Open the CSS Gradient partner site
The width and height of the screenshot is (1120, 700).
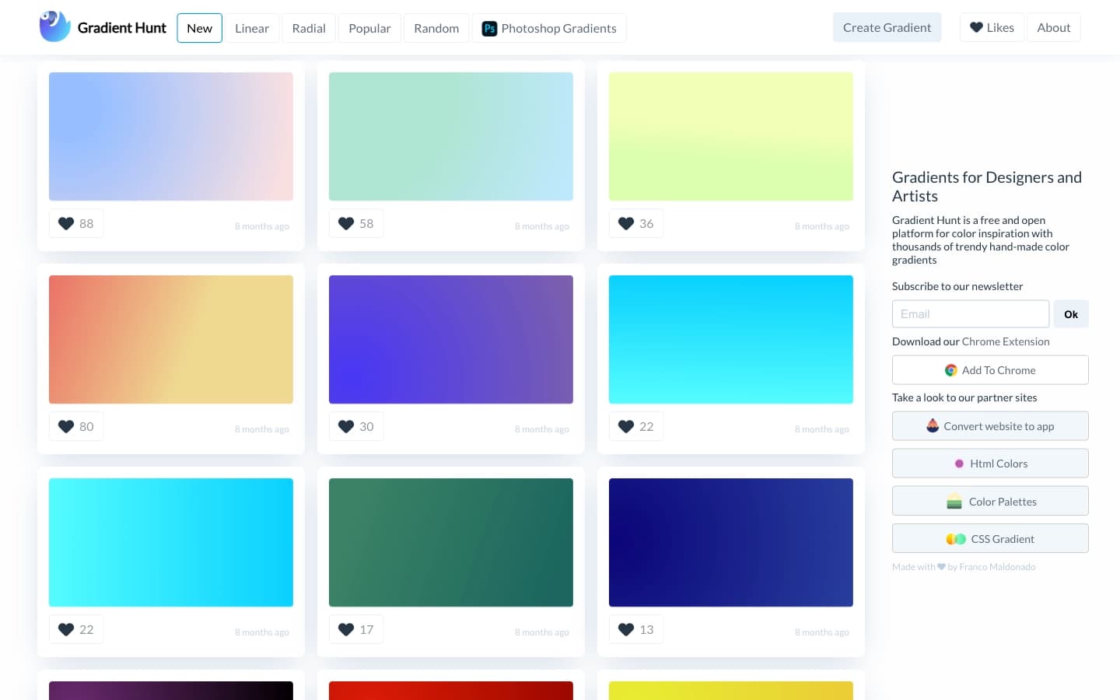click(x=990, y=538)
